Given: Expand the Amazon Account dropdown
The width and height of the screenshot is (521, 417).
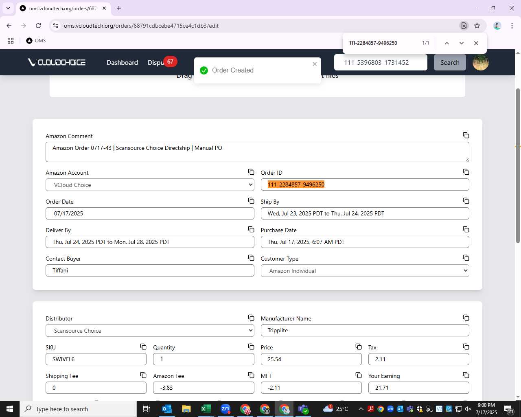Looking at the screenshot, I should point(150,185).
